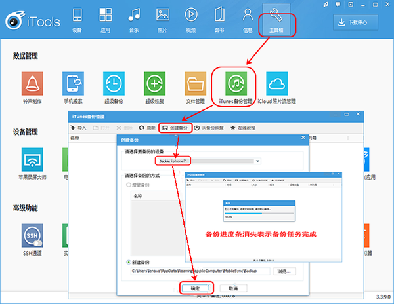Select the 工具箱 (Toolbox) tab

tap(276, 20)
